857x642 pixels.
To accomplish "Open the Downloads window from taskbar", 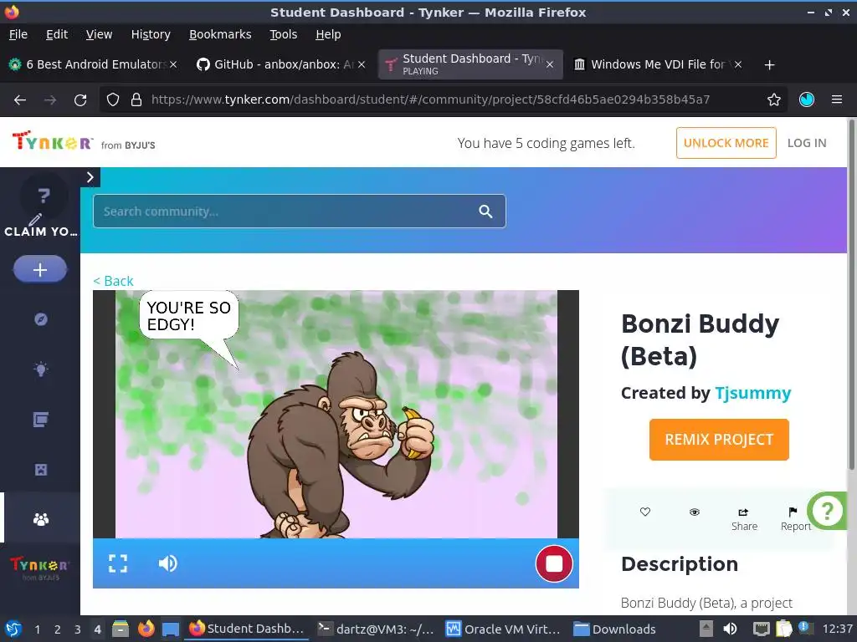I will click(615, 629).
